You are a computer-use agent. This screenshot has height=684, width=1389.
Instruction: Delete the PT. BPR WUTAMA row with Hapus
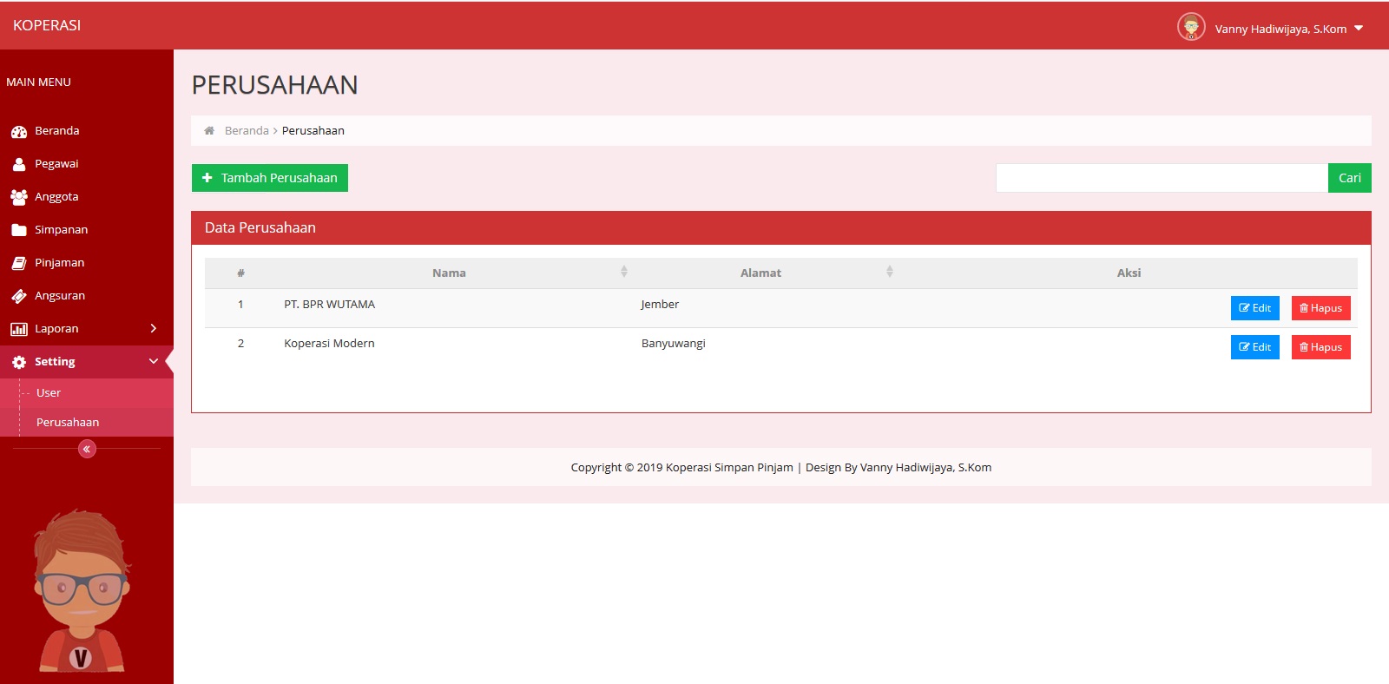(x=1321, y=308)
